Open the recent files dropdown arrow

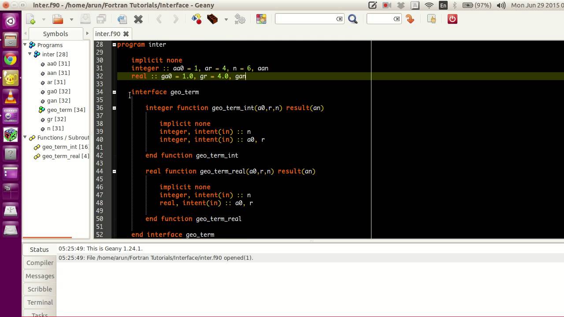pos(71,19)
